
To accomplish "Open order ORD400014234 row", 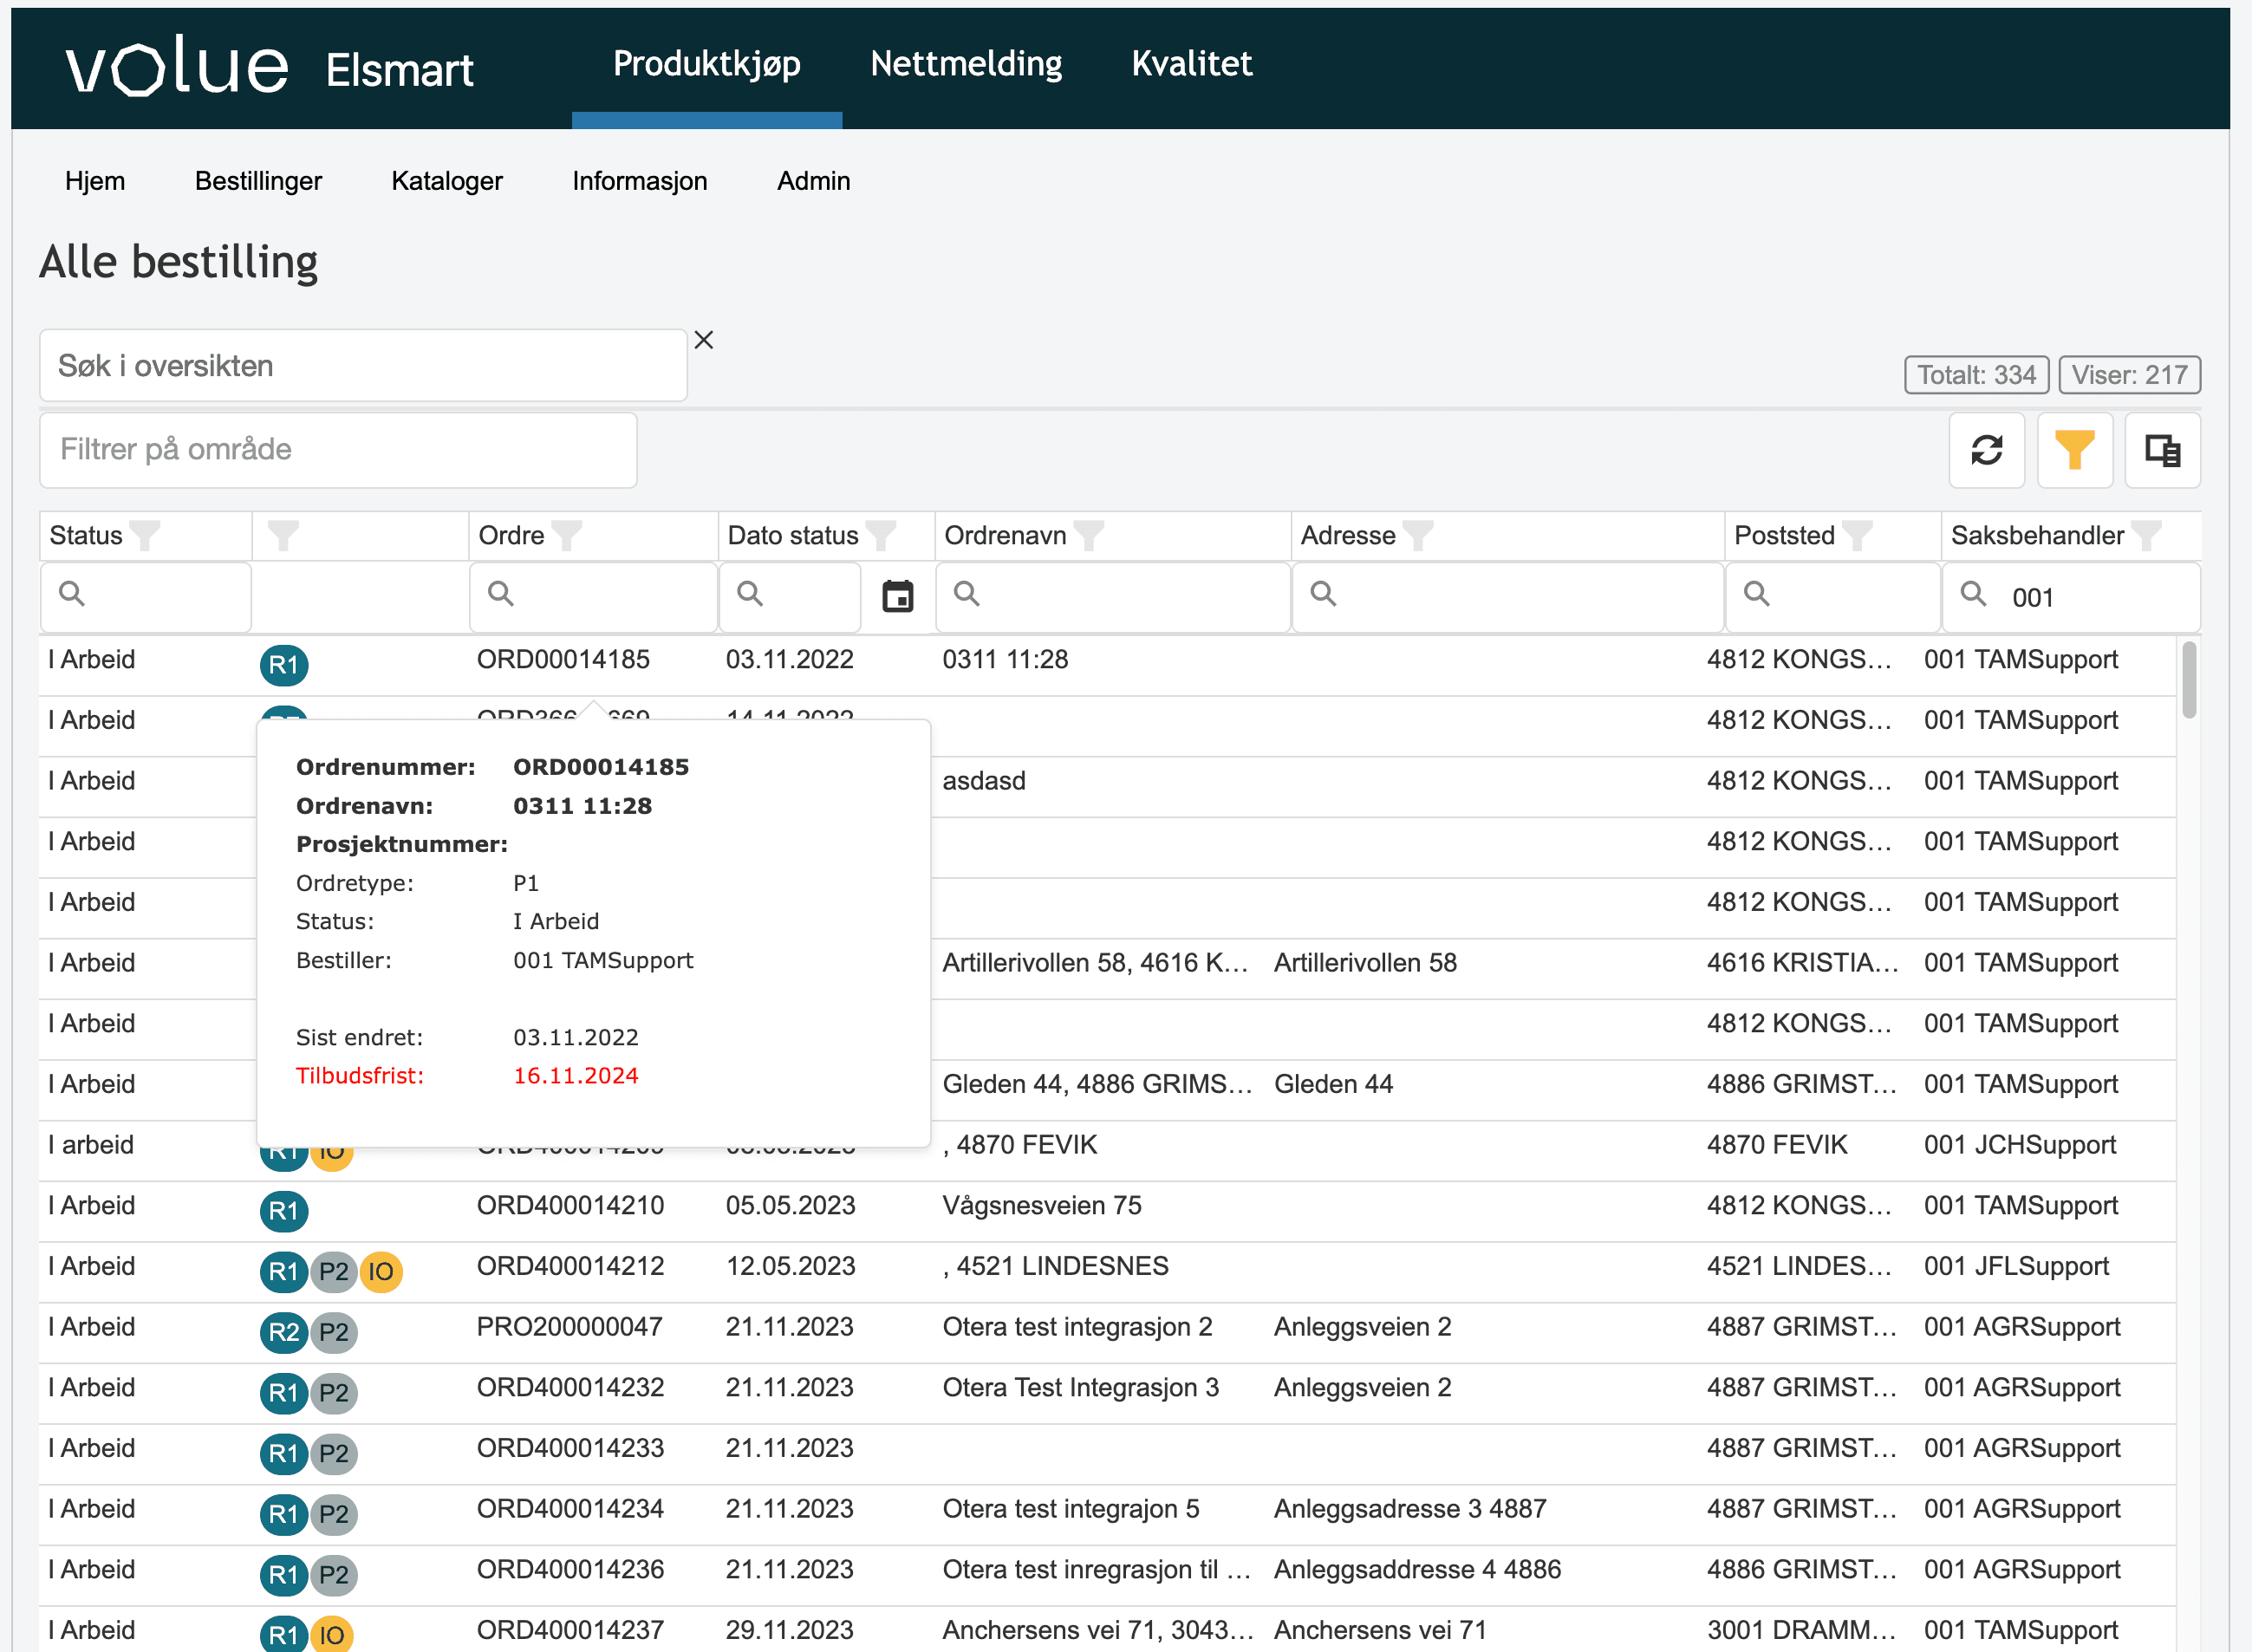I will (570, 1509).
